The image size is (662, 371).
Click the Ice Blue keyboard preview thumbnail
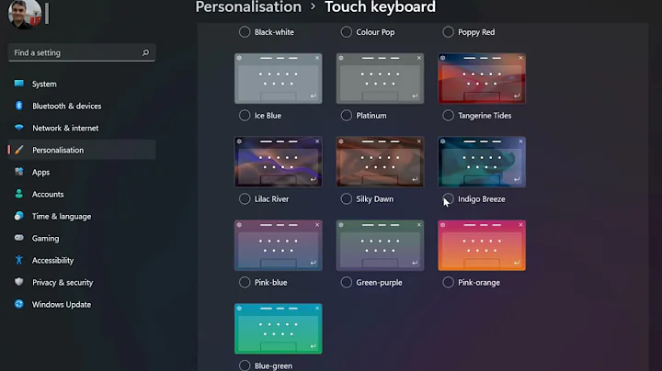[279, 78]
